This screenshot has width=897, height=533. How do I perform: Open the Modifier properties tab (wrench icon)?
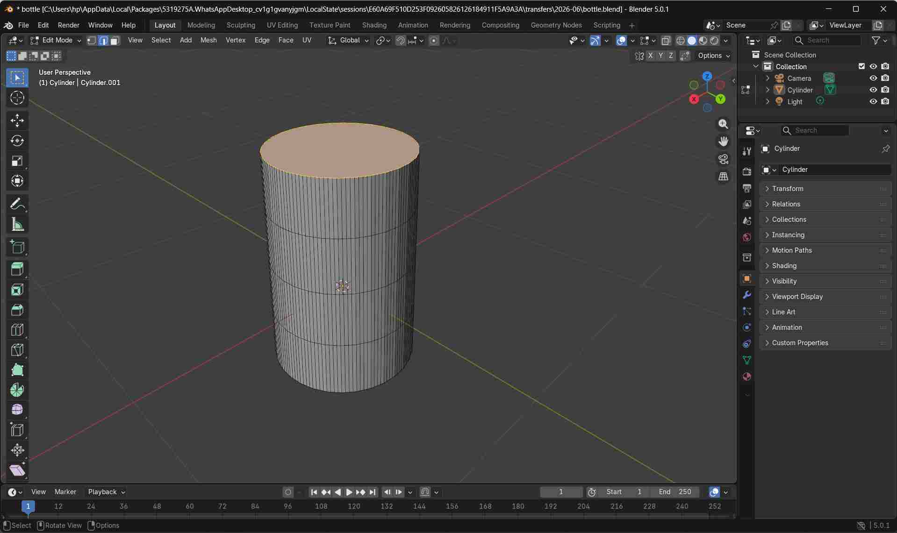click(x=746, y=294)
